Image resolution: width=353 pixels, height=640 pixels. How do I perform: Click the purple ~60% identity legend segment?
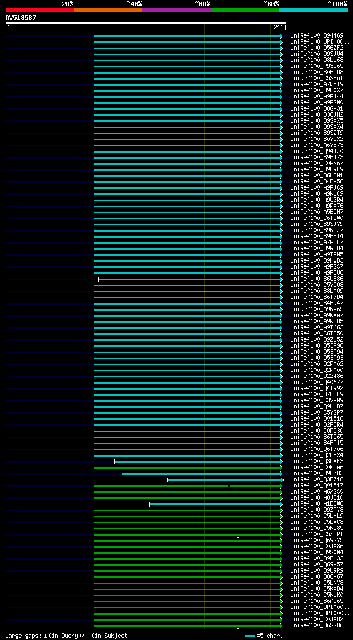[176, 10]
